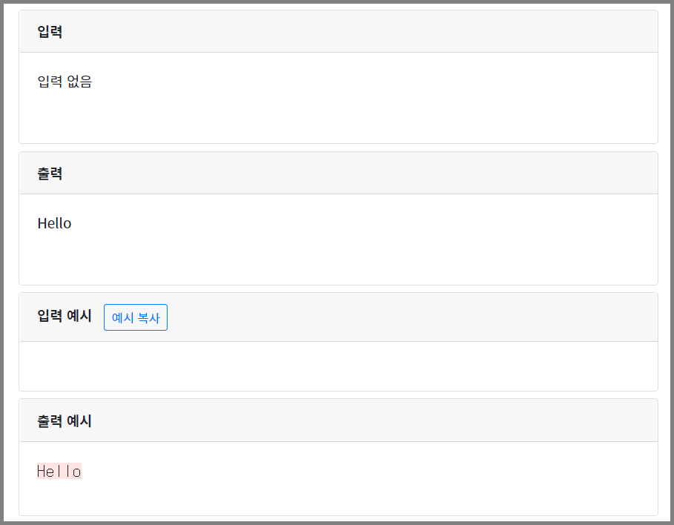This screenshot has width=674, height=525.
Task: Select the 입력 section heading
Action: point(50,31)
